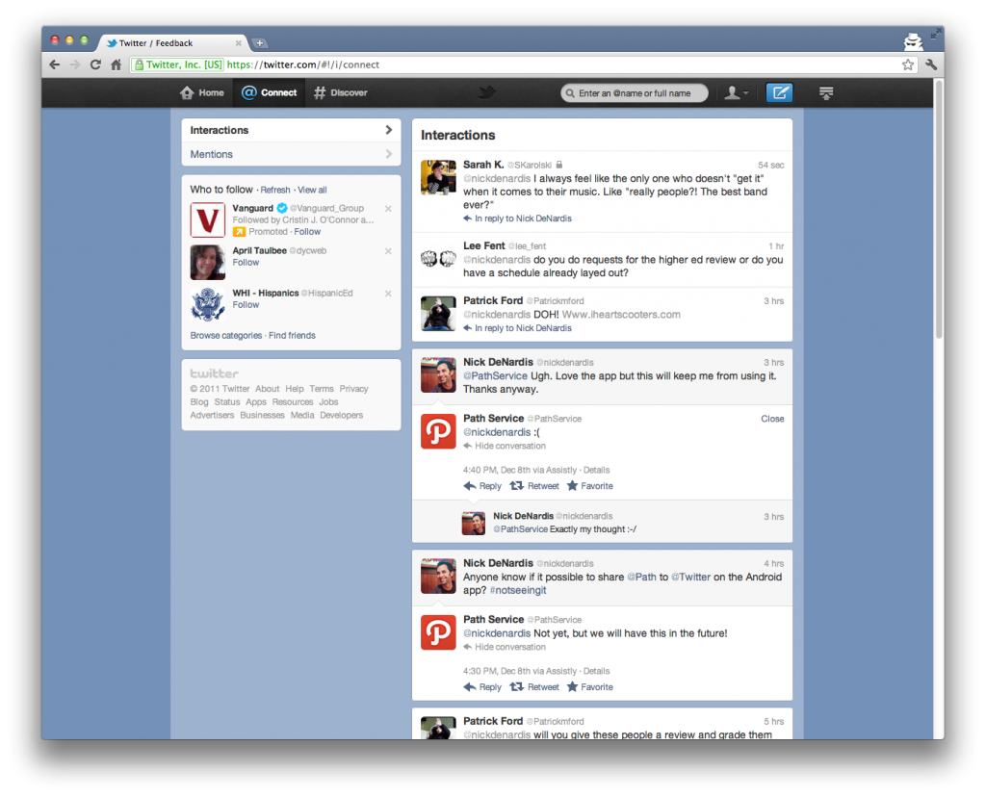
Task: Dismiss the April Taulbee suggestion
Action: [x=388, y=251]
